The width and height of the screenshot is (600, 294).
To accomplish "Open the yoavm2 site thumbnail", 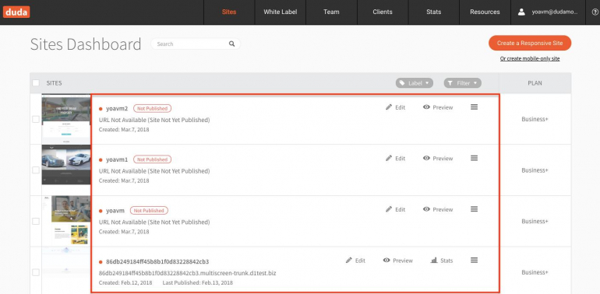I will (x=65, y=119).
